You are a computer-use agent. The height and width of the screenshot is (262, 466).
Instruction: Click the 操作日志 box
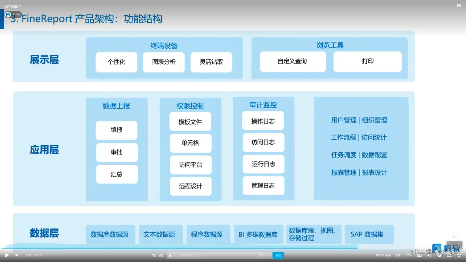[x=263, y=121]
